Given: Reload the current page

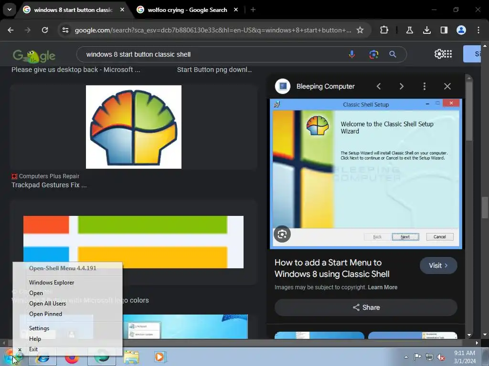Looking at the screenshot, I should click(x=45, y=30).
